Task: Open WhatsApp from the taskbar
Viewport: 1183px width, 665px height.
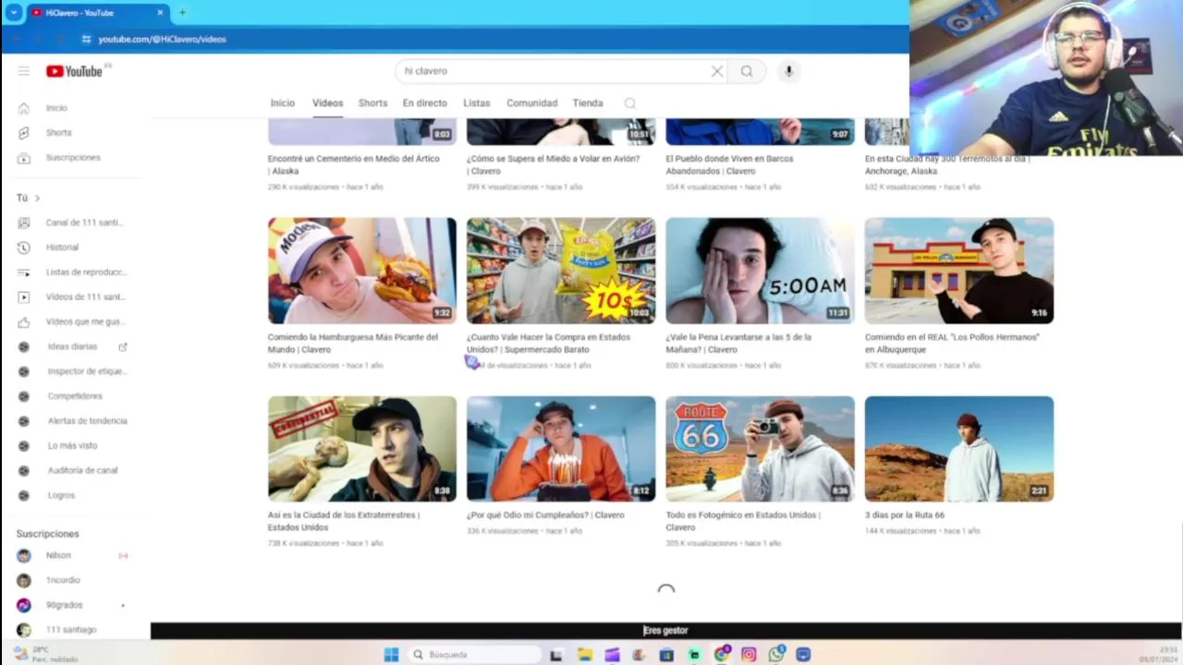Action: pos(776,654)
